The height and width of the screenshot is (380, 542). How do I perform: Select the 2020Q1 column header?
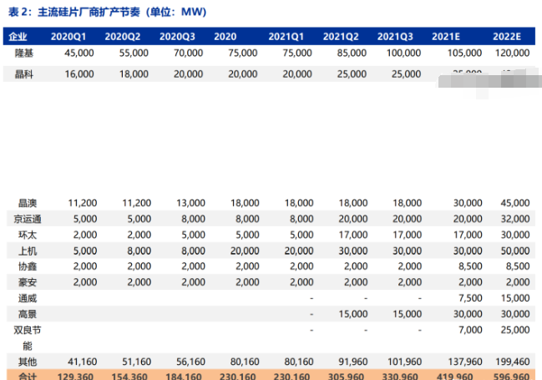tap(68, 37)
